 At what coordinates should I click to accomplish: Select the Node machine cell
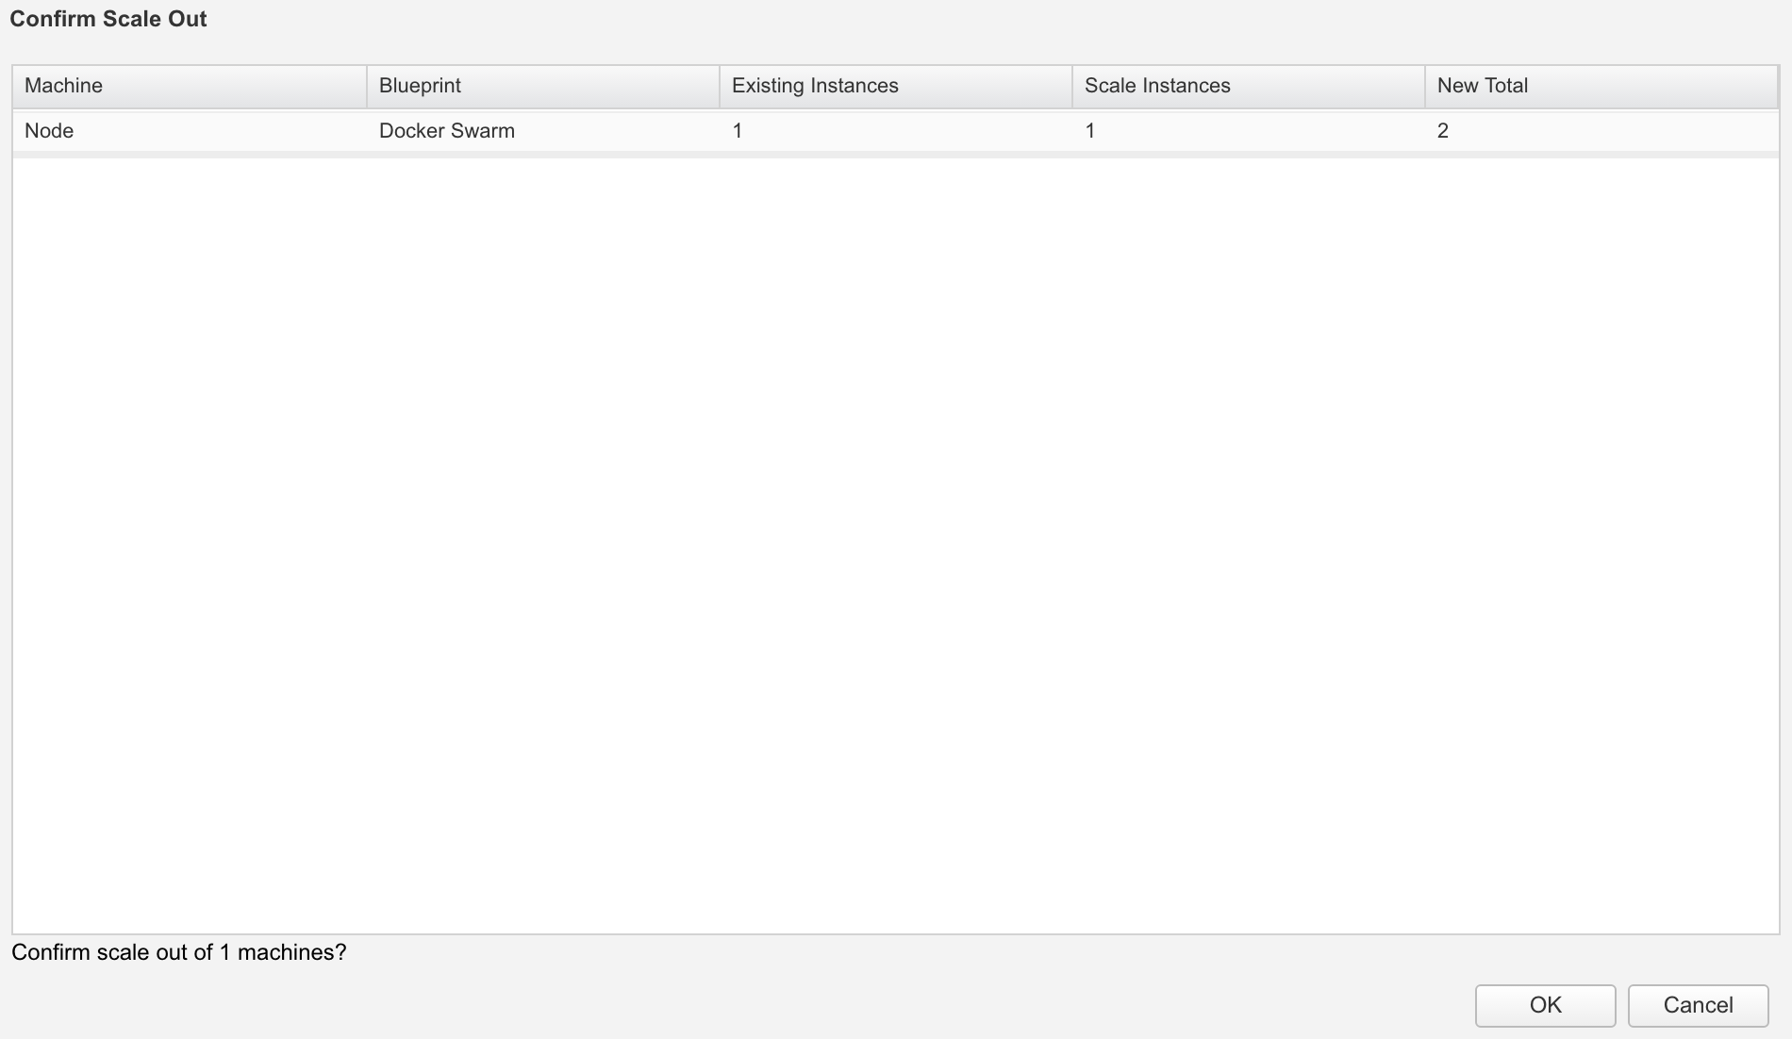[49, 131]
